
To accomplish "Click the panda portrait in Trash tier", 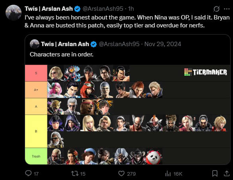I will coord(154,156).
